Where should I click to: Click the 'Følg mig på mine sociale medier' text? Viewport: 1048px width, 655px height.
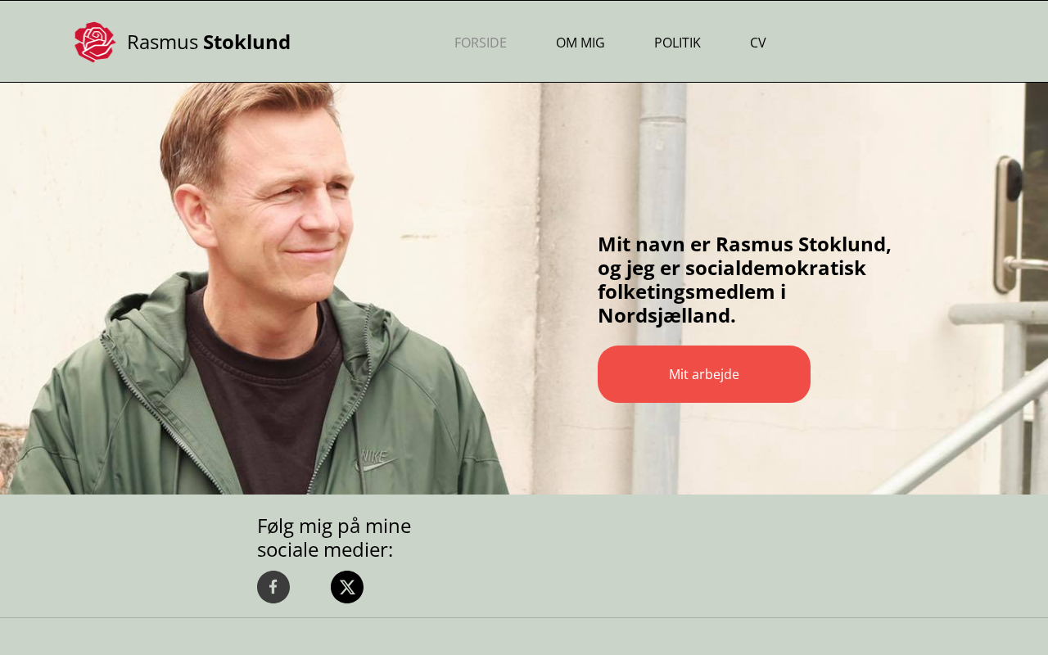[334, 537]
